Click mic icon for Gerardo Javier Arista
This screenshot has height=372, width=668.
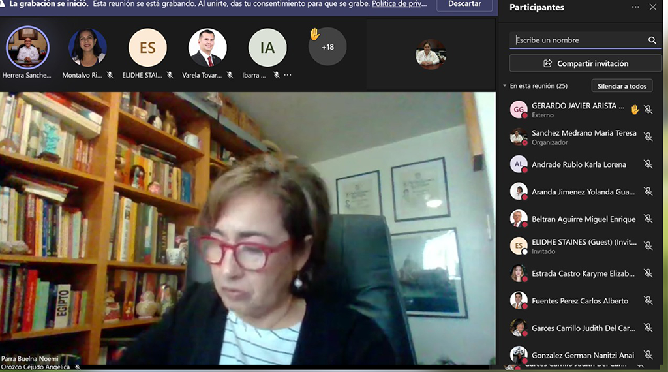point(648,110)
